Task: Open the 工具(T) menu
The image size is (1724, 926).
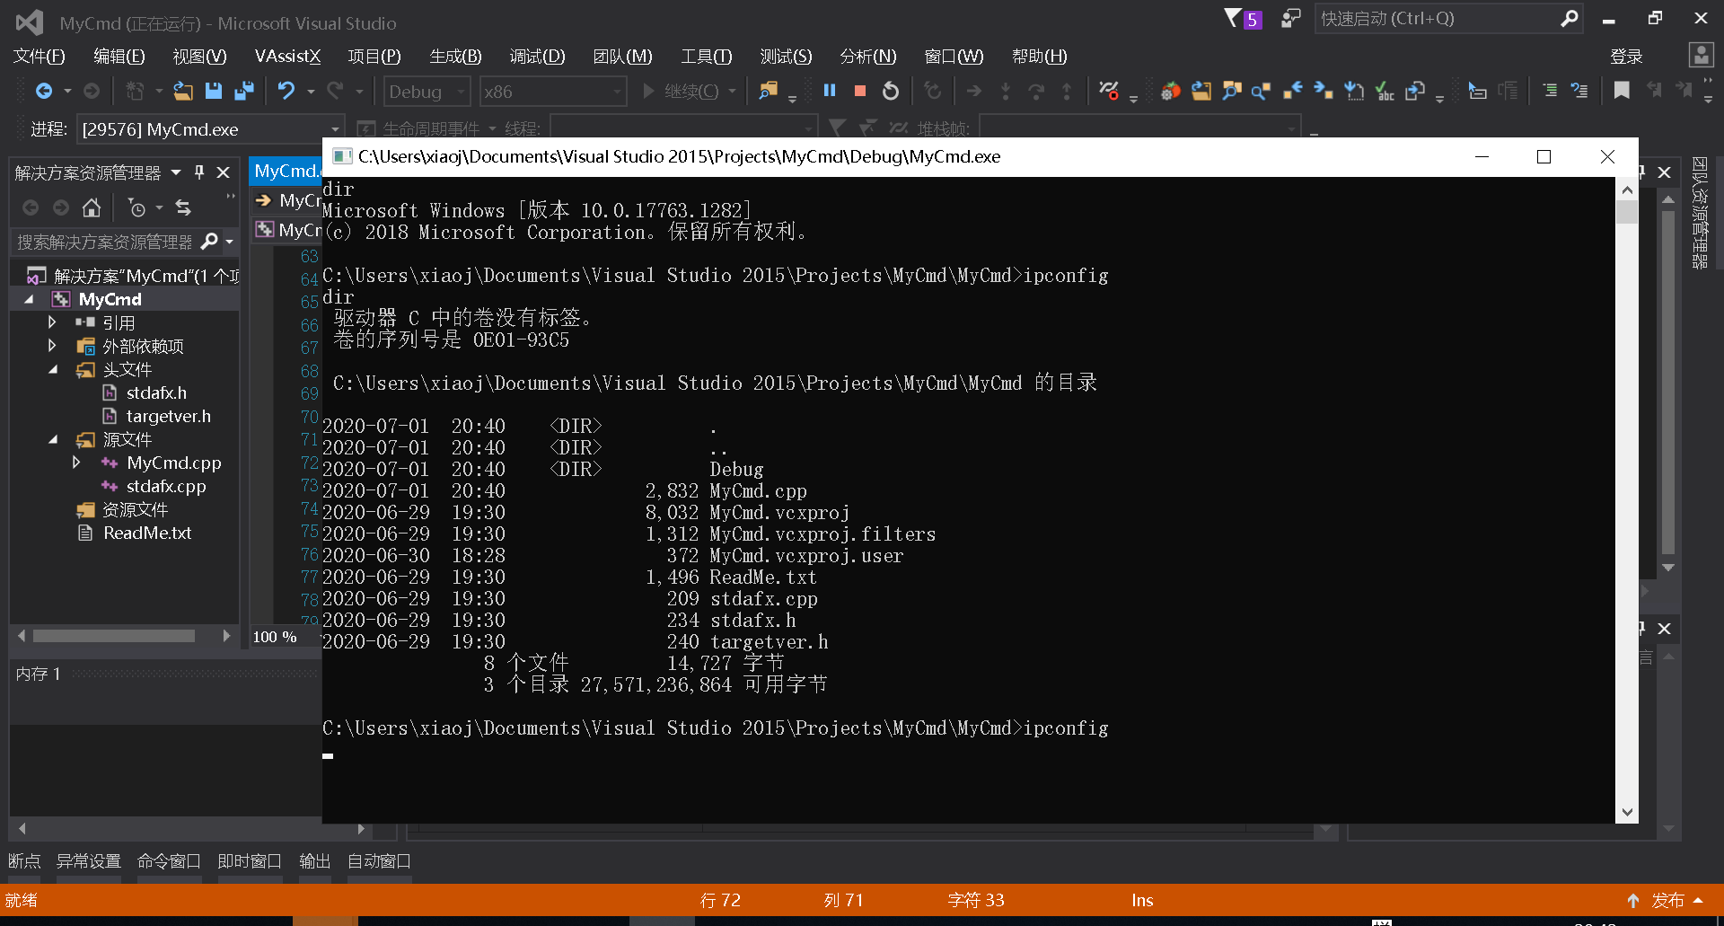Action: pyautogui.click(x=706, y=57)
